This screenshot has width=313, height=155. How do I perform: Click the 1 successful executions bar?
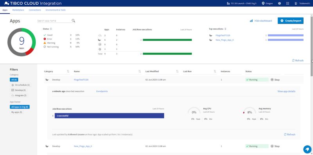tap(110, 115)
